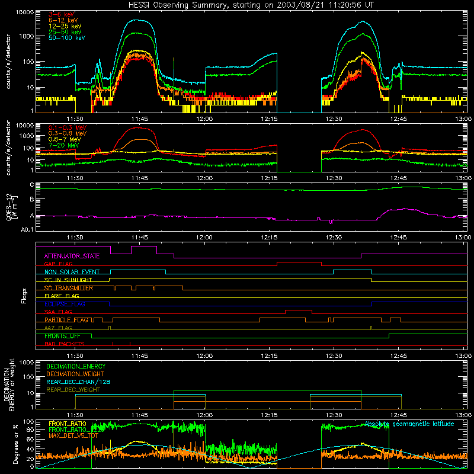Image resolution: width=474 pixels, height=474 pixels.
Task: Click the PARTICLE_FLAG label
Action: click(66, 319)
